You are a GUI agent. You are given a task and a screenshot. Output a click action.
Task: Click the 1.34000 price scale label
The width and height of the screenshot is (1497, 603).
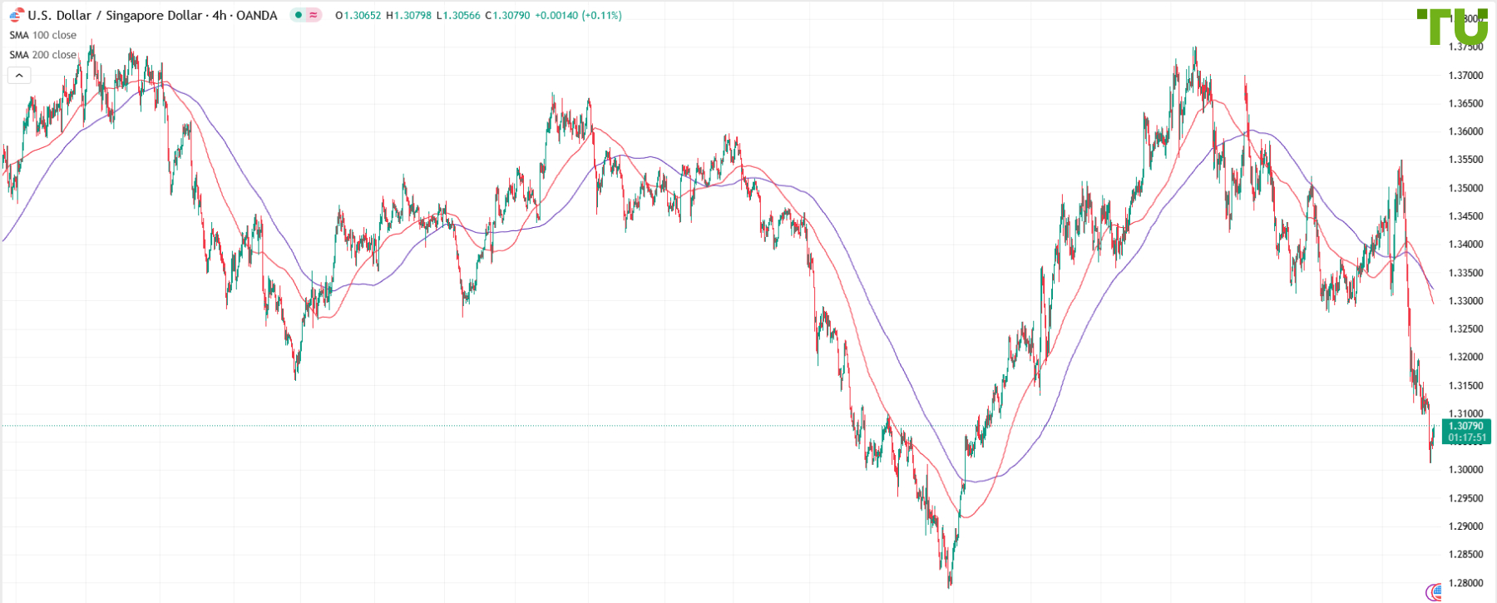1465,245
